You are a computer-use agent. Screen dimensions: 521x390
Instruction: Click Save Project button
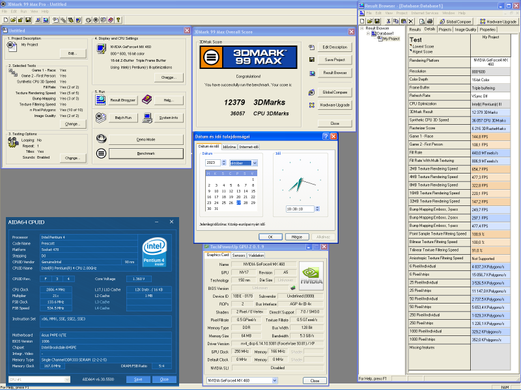coord(335,60)
